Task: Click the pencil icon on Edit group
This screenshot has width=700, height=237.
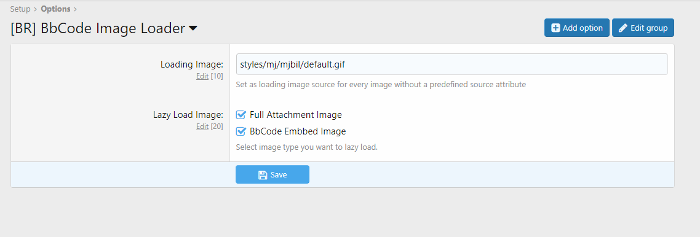Action: click(x=622, y=28)
